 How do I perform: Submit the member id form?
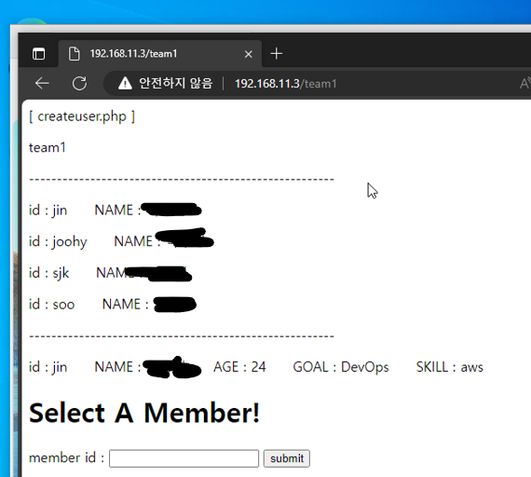click(x=287, y=458)
